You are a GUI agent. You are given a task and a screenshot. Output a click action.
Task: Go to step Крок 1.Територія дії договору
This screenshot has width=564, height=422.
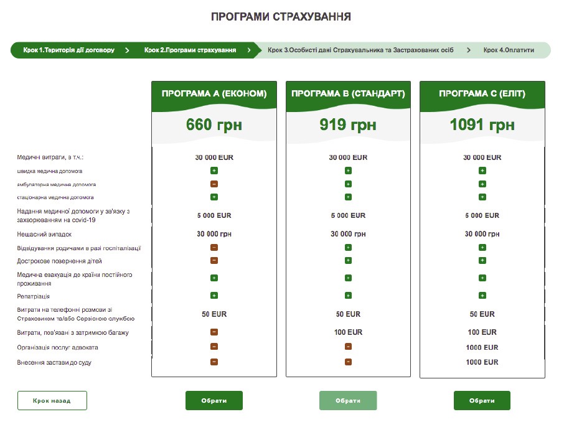click(x=68, y=50)
